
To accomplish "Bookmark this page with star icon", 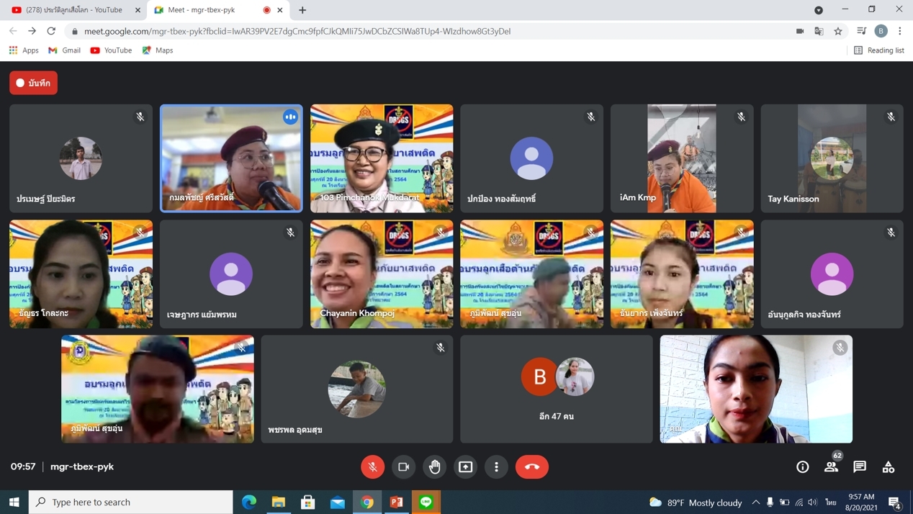I will [x=838, y=31].
